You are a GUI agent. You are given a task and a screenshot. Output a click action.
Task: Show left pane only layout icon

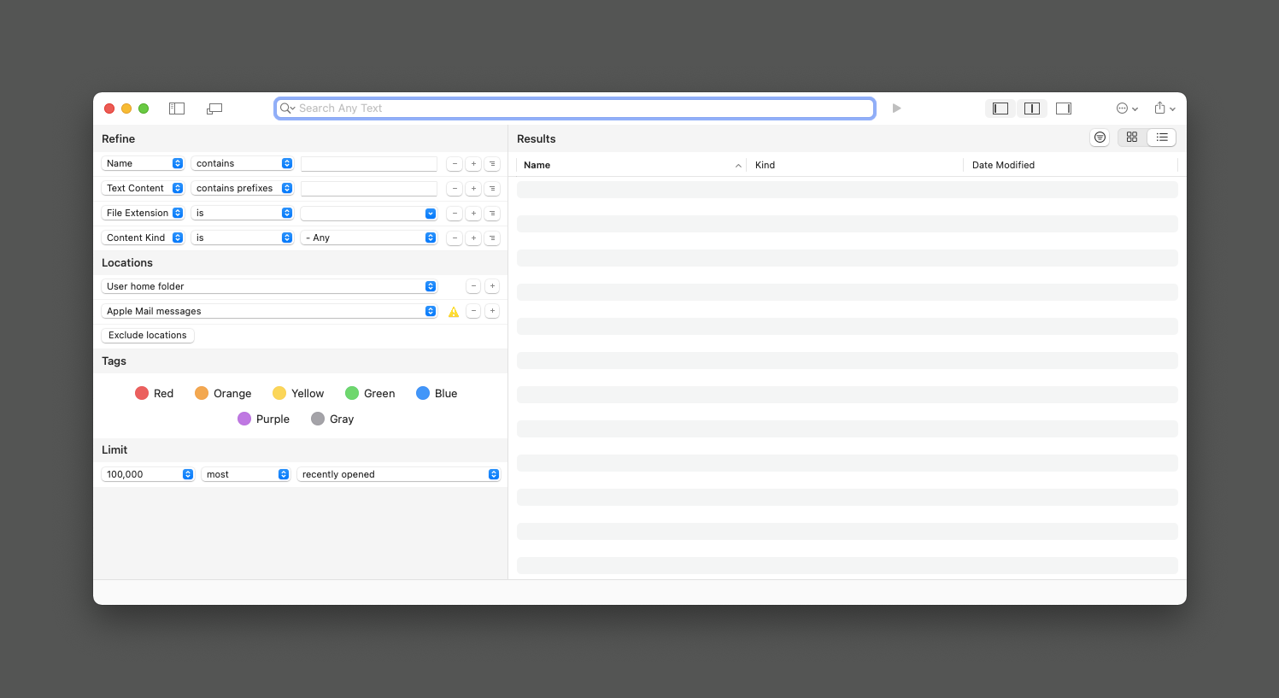pos(1000,109)
